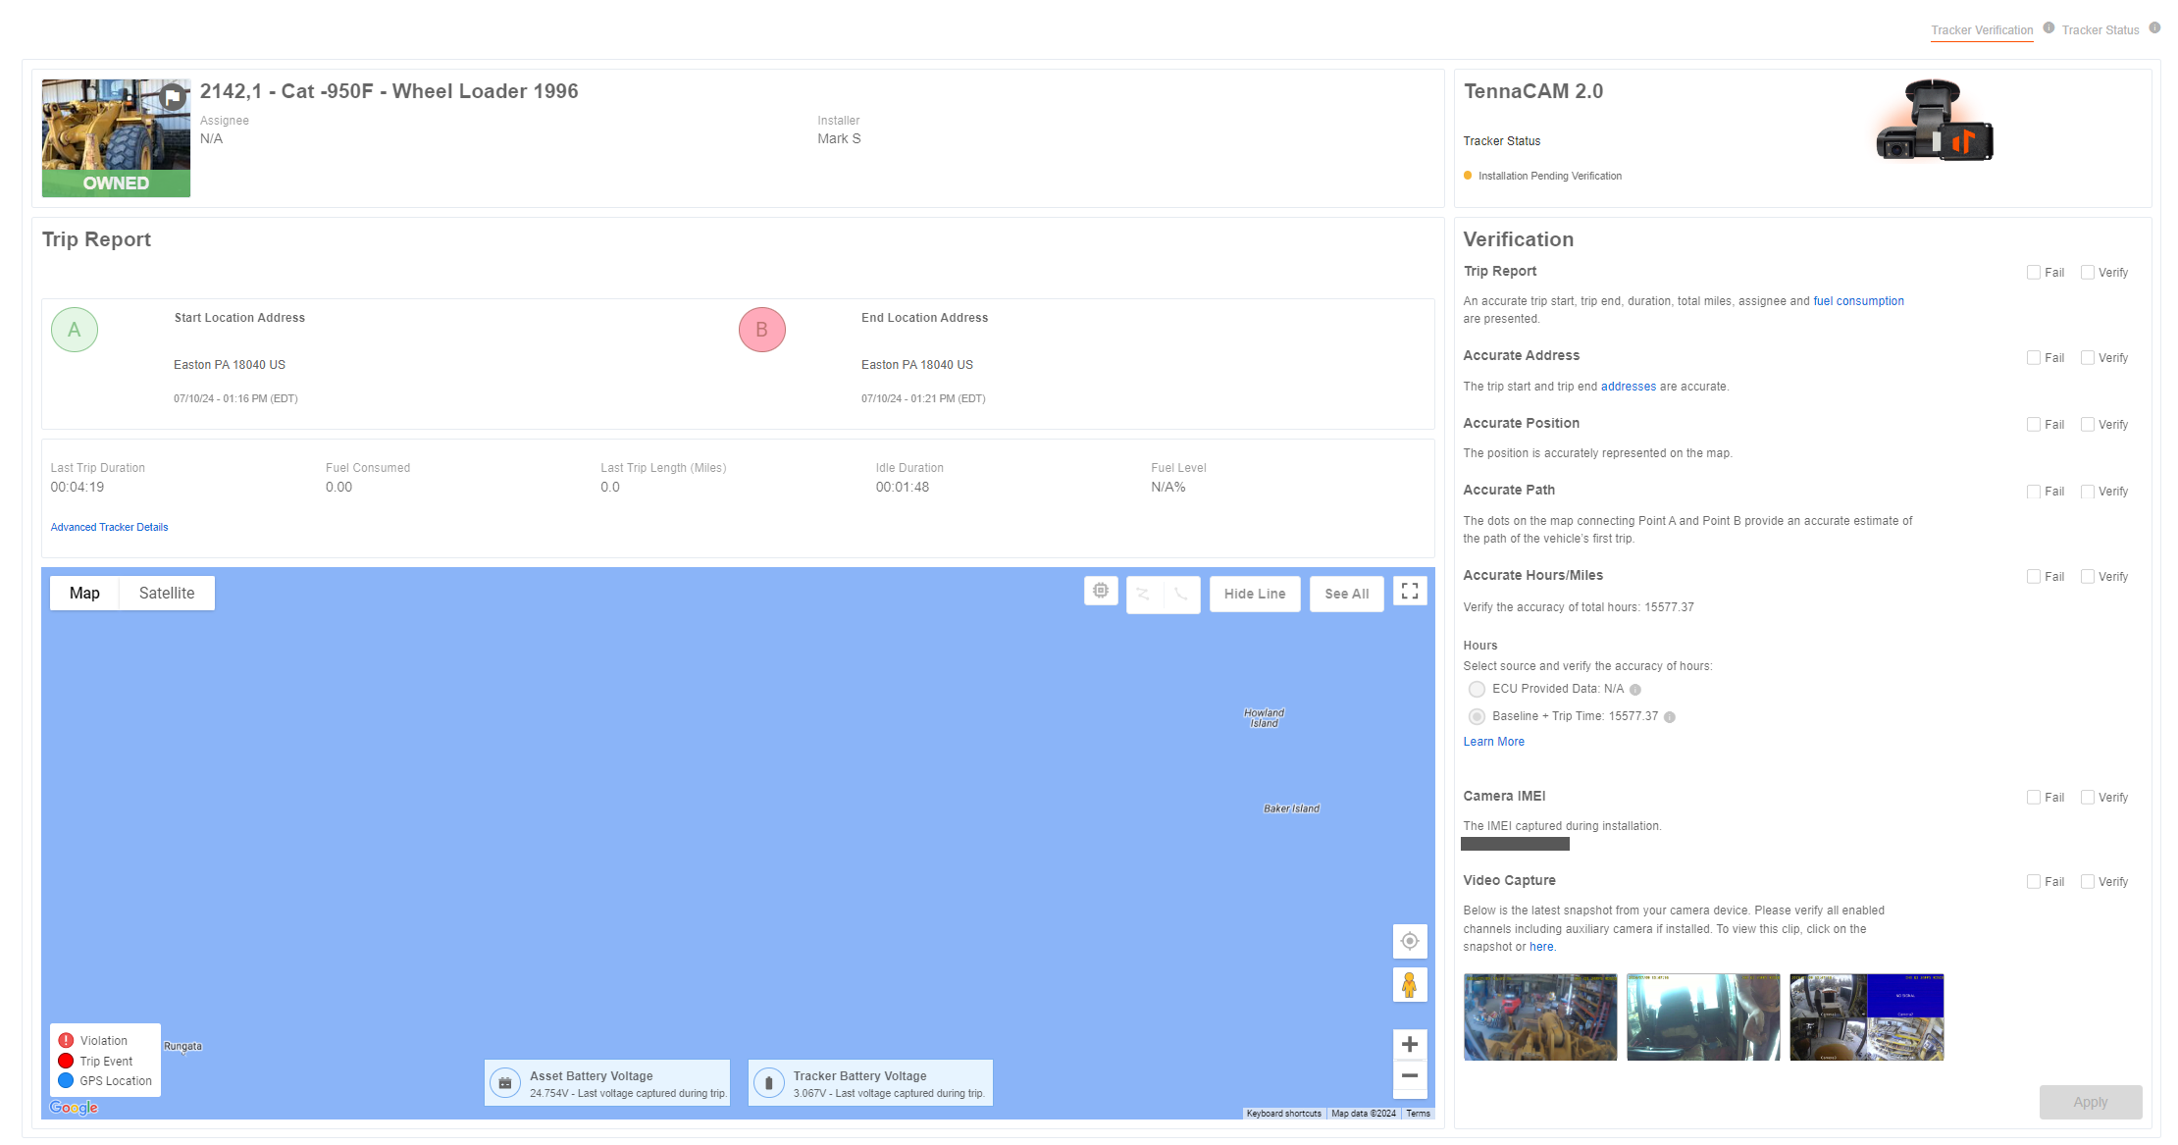Click the wheel loader asset photo
Viewport: 2178px width, 1145px height.
tap(116, 138)
